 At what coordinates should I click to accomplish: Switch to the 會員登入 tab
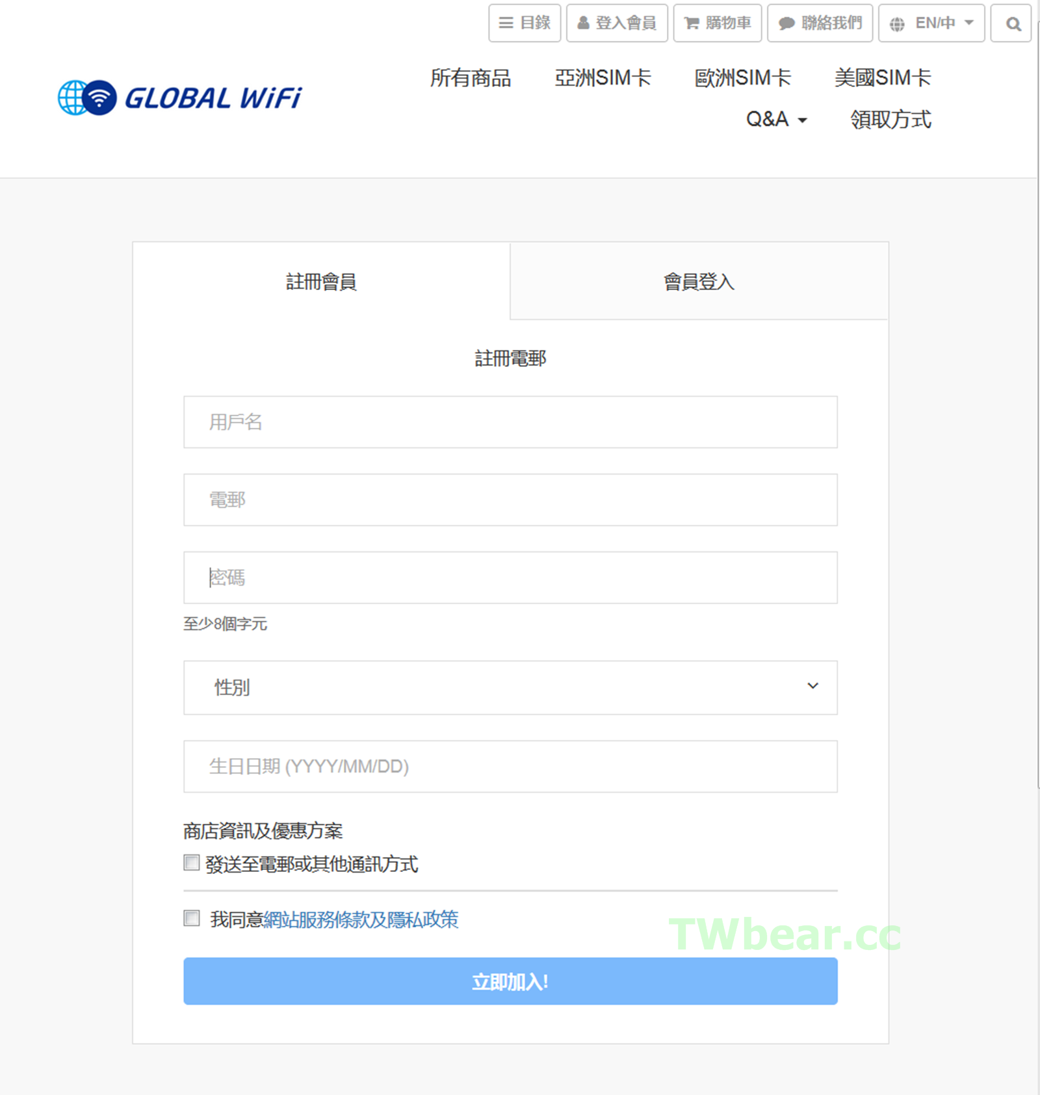pyautogui.click(x=699, y=282)
